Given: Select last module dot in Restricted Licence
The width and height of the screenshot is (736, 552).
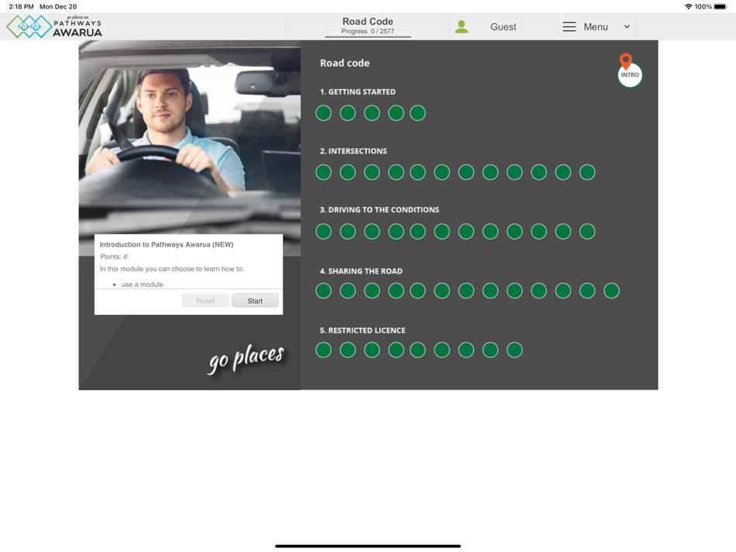Looking at the screenshot, I should [515, 350].
